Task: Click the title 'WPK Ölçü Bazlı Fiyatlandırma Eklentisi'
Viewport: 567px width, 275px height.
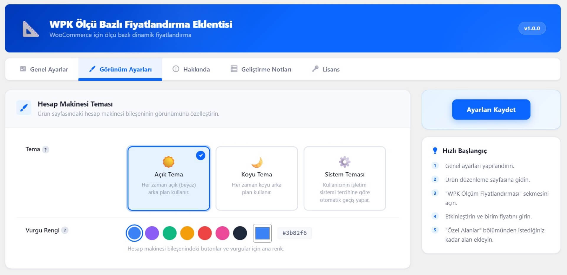Action: point(141,24)
